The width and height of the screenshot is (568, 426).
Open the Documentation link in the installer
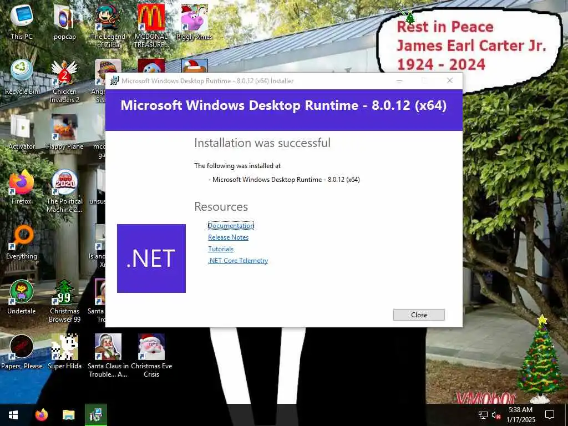[231, 225]
